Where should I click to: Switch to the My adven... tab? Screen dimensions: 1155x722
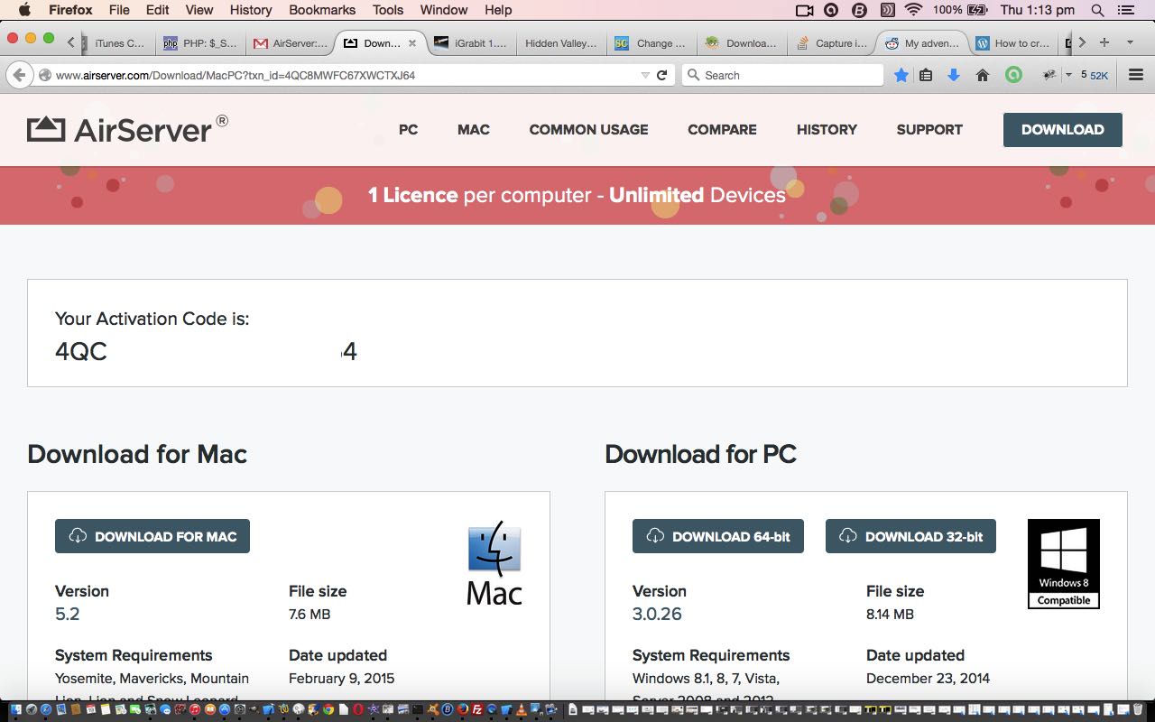point(922,42)
